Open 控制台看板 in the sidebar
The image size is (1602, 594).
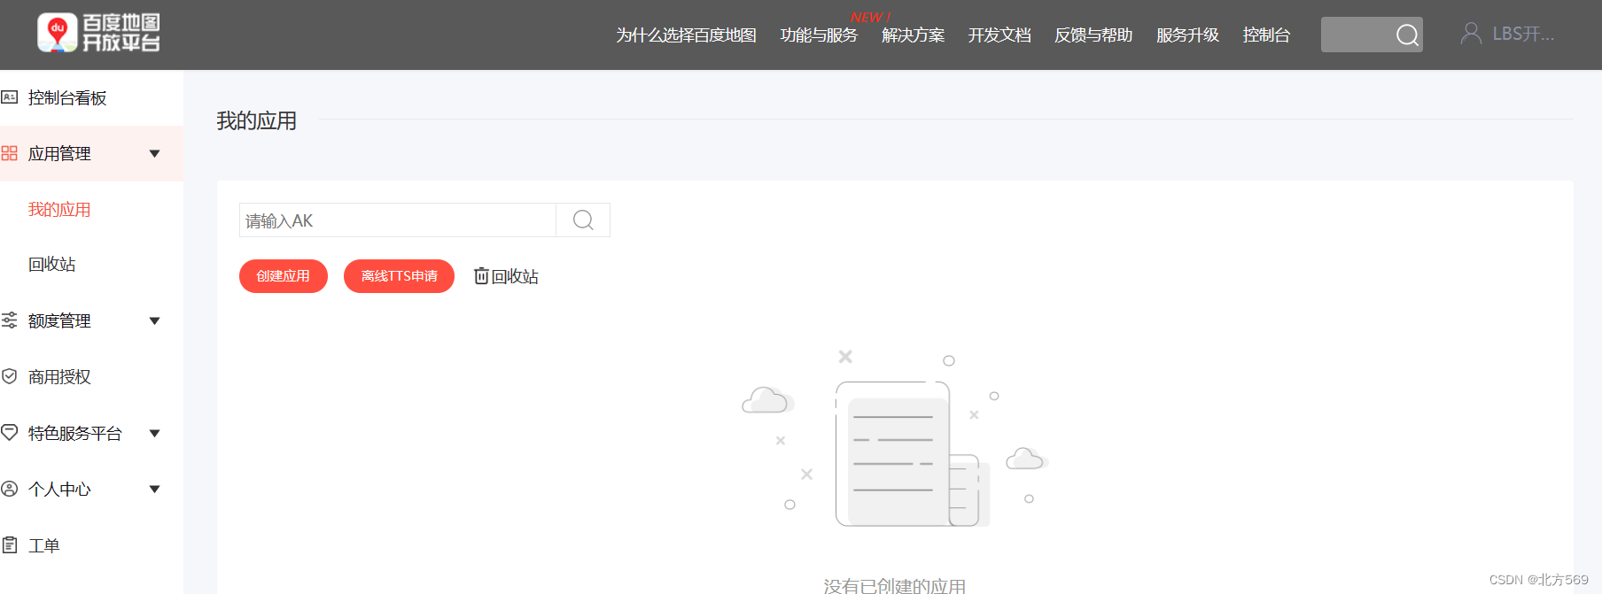pyautogui.click(x=67, y=97)
